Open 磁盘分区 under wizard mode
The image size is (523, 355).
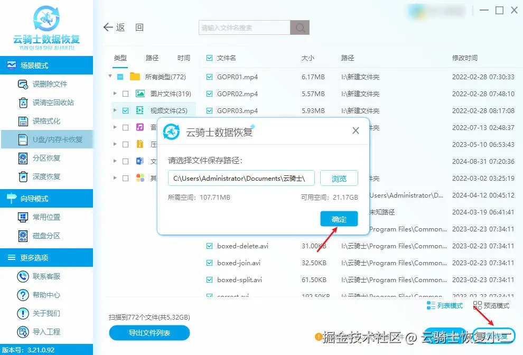(x=39, y=236)
